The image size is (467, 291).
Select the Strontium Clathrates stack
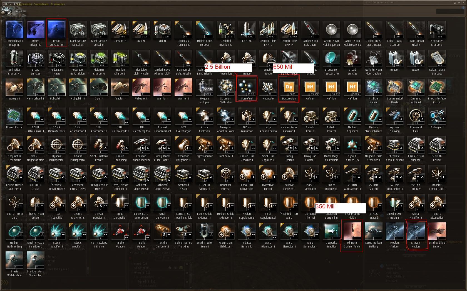coord(226,91)
